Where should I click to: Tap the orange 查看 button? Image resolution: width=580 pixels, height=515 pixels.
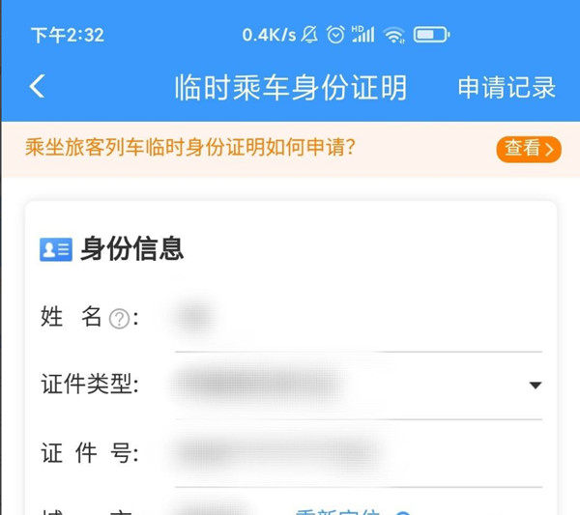click(x=529, y=149)
